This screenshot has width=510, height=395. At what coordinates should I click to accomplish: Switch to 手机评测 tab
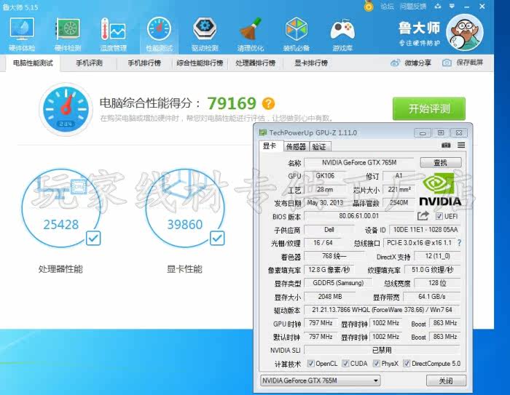click(x=89, y=63)
